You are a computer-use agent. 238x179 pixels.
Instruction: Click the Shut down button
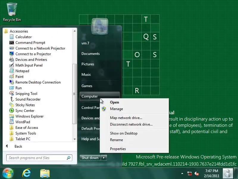point(90,158)
